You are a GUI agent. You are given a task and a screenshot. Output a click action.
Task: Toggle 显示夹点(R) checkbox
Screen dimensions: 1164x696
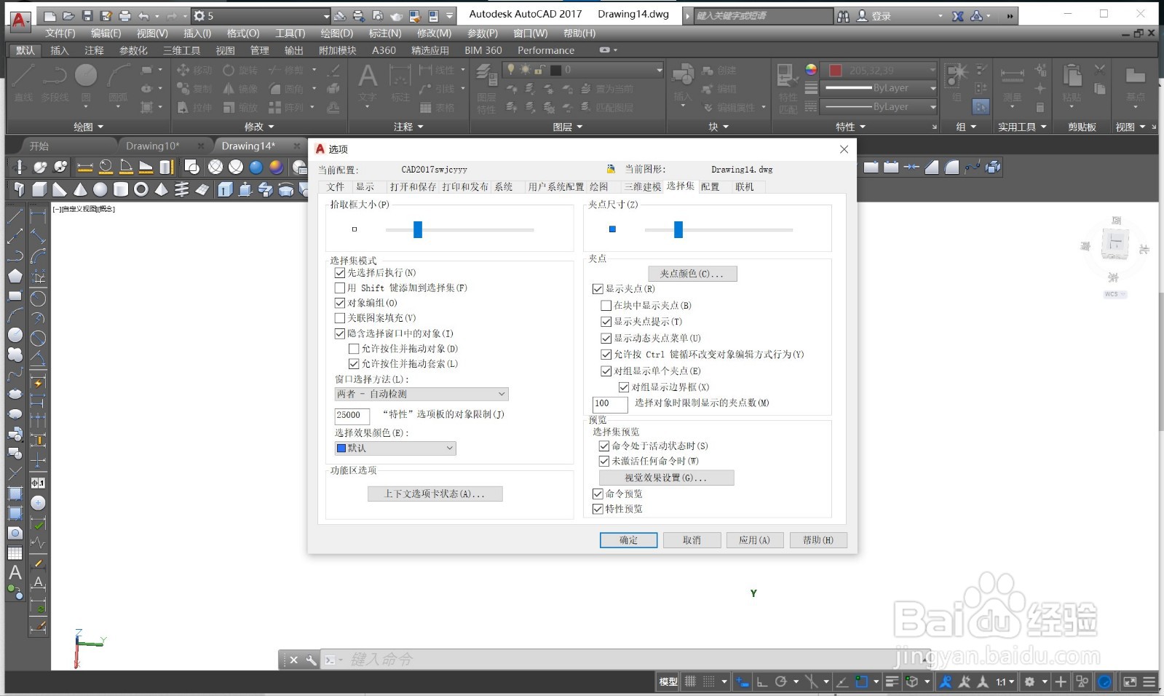pyautogui.click(x=598, y=289)
